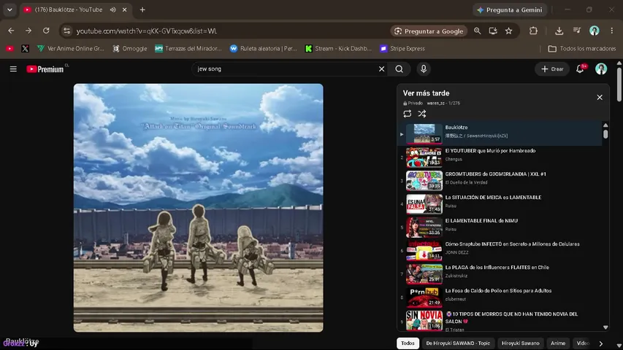The image size is (623, 350).
Task: View site information icon in address bar
Action: pos(66,31)
